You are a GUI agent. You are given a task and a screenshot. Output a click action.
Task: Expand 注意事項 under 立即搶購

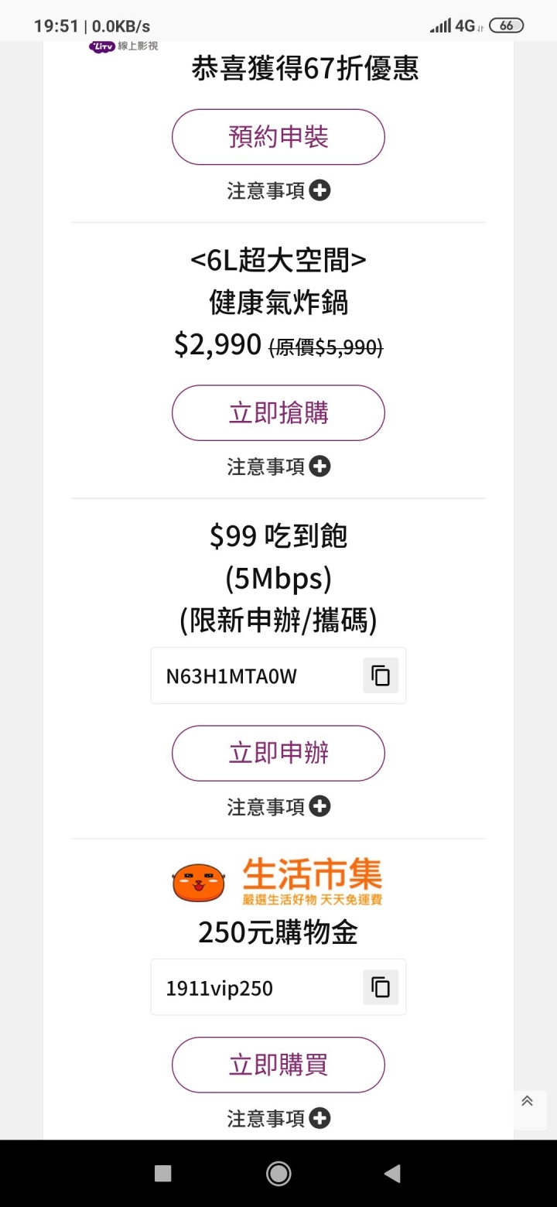(x=278, y=467)
